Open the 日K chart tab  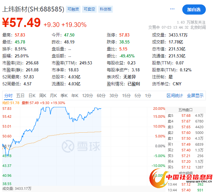coord(32,96)
